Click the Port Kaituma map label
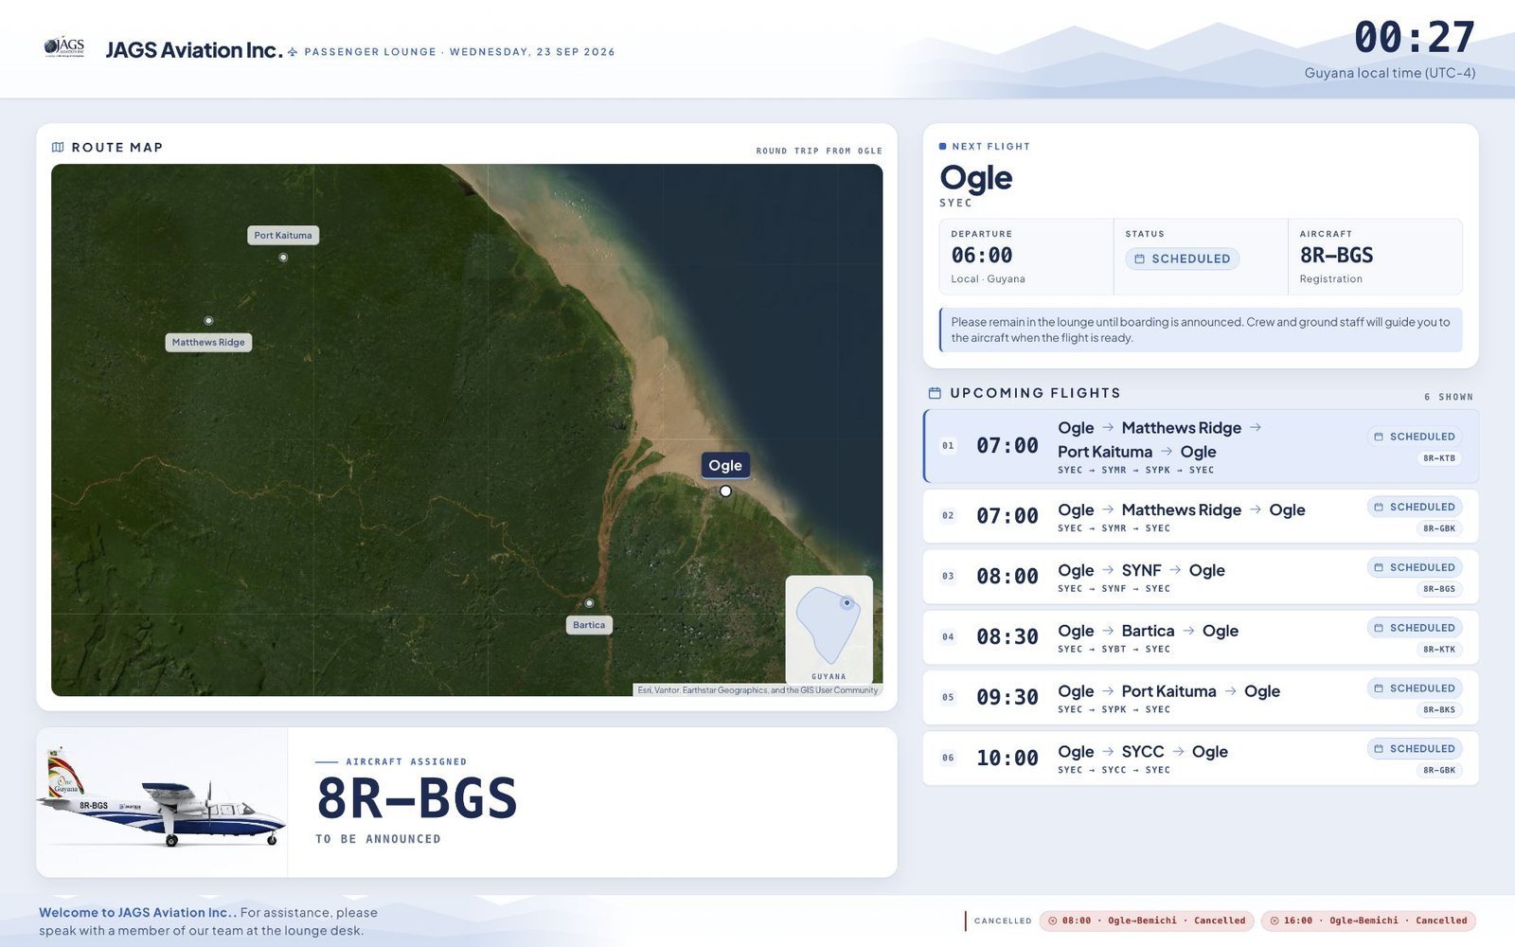 (x=283, y=235)
